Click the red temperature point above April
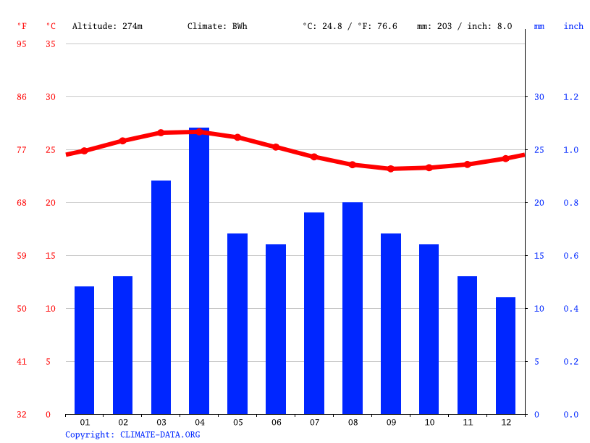Viewport: 590px width, 443px height. coord(199,132)
